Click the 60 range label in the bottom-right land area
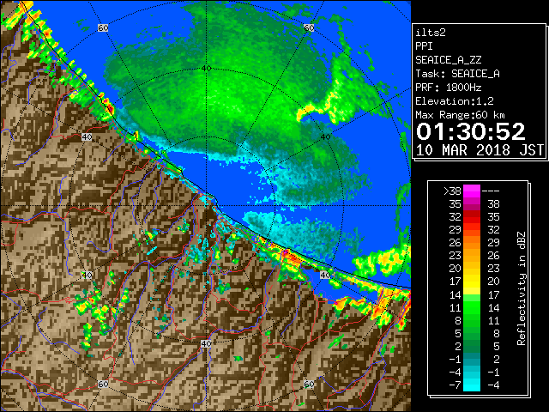The image size is (549, 412). (309, 384)
